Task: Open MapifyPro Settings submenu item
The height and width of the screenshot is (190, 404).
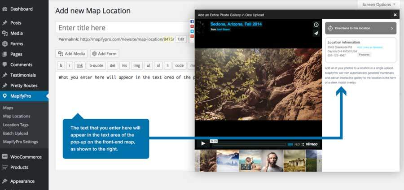Action: pos(20,142)
